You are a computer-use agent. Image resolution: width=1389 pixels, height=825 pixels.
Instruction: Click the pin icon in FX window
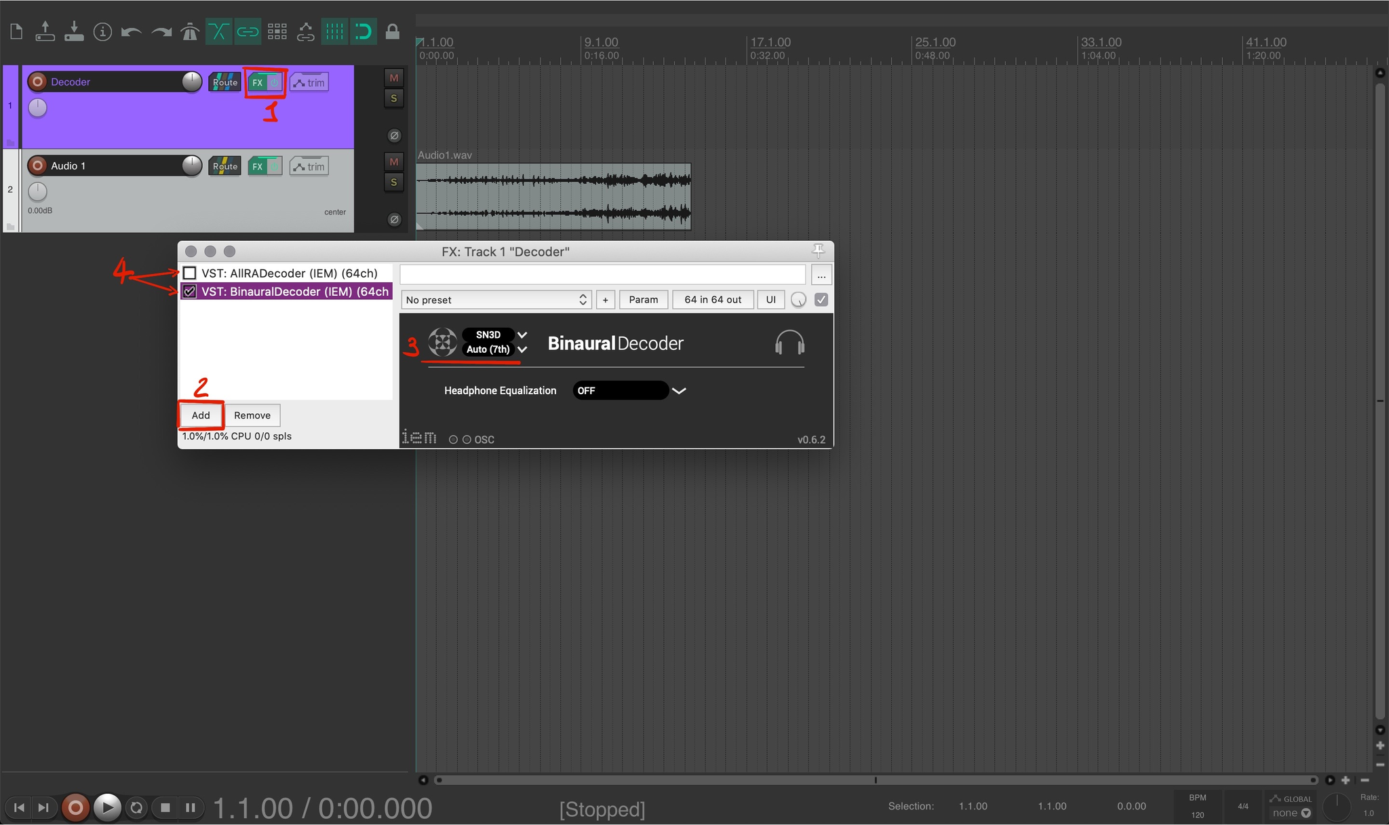coord(819,251)
